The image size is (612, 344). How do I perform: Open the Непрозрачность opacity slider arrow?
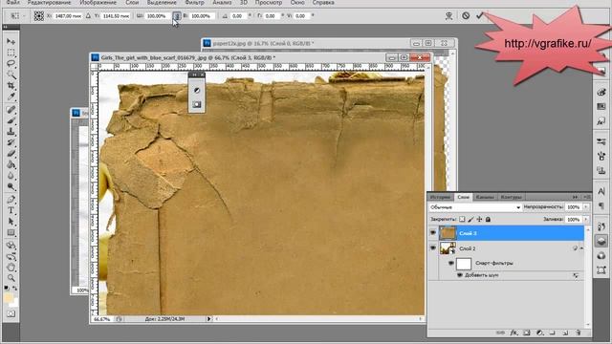pyautogui.click(x=585, y=207)
